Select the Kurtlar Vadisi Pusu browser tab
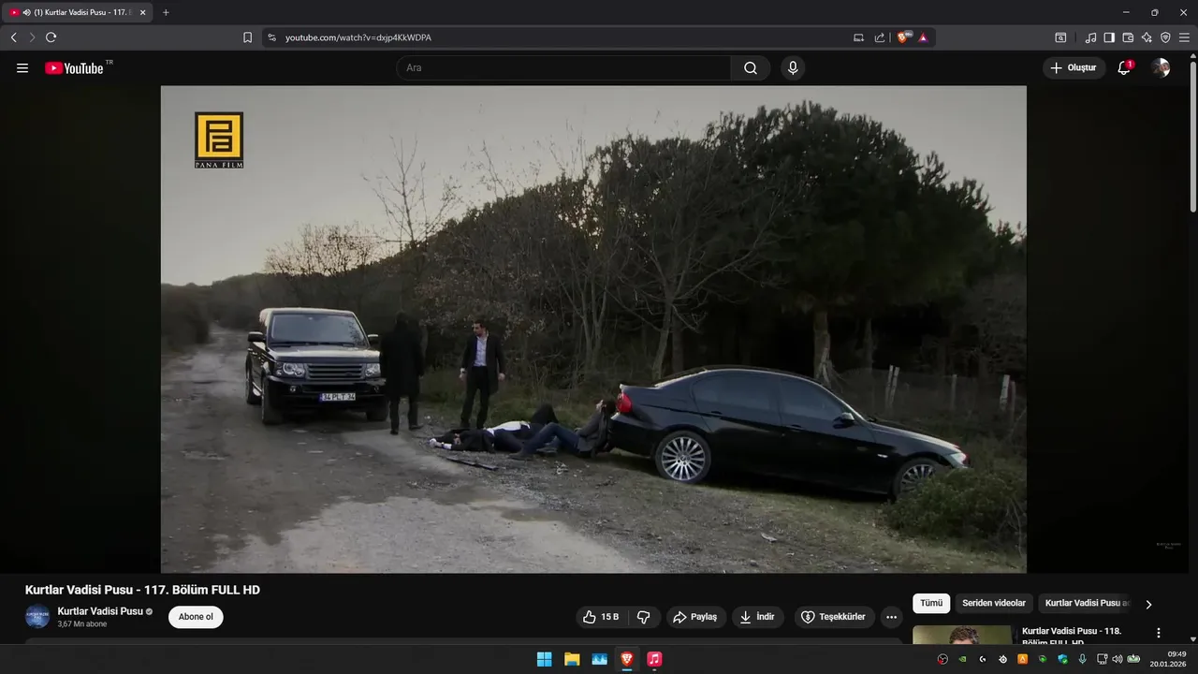This screenshot has width=1198, height=674. click(78, 12)
